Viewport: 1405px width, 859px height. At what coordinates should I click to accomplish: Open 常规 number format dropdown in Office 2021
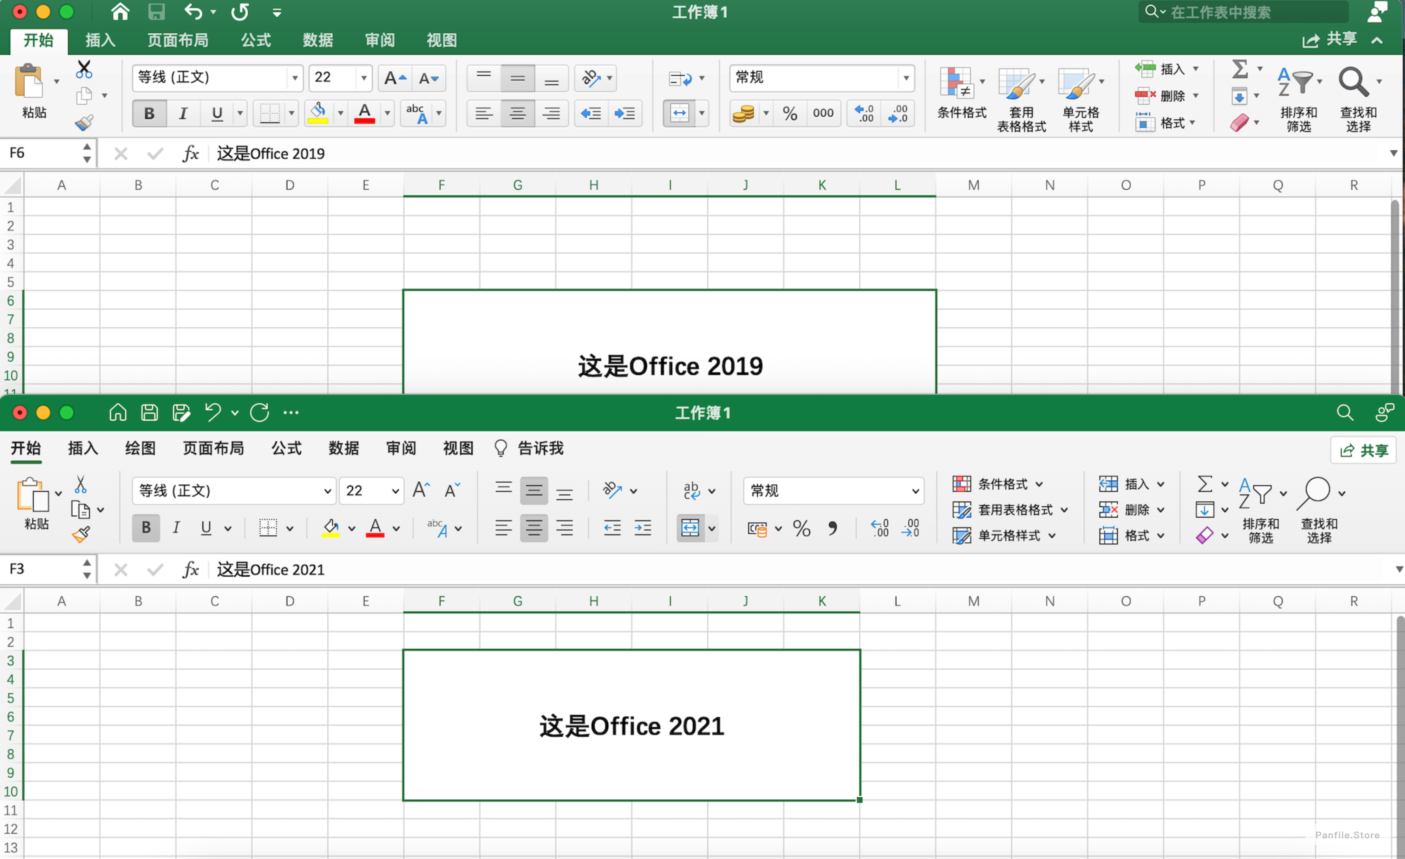point(915,491)
